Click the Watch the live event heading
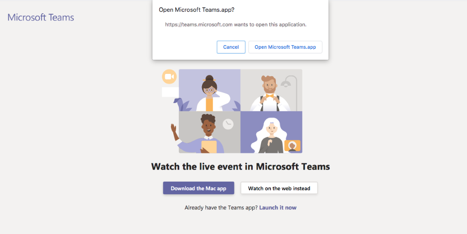 [240, 166]
